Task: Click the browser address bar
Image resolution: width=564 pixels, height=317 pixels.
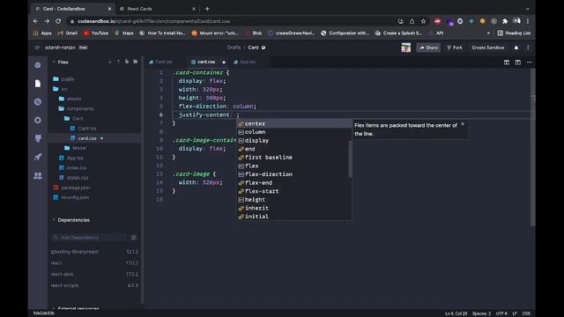Action: [230, 21]
